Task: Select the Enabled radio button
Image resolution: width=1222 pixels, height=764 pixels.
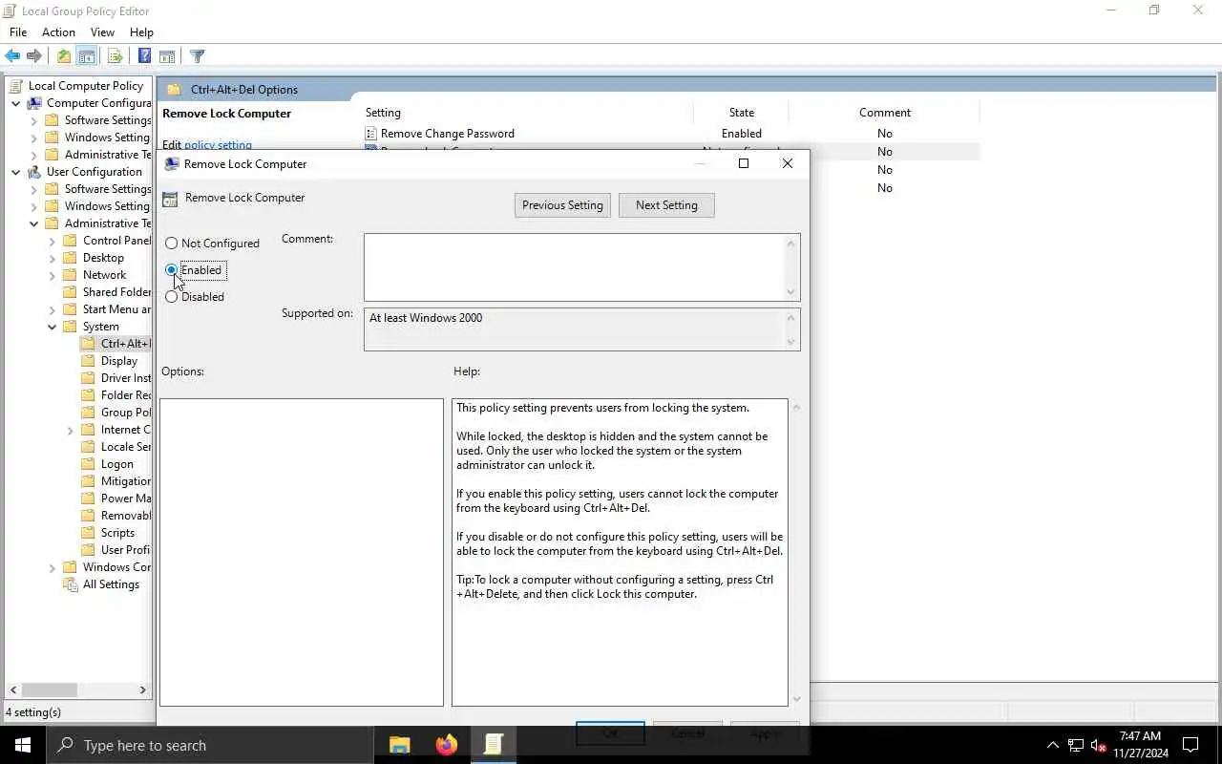Action: (x=172, y=270)
